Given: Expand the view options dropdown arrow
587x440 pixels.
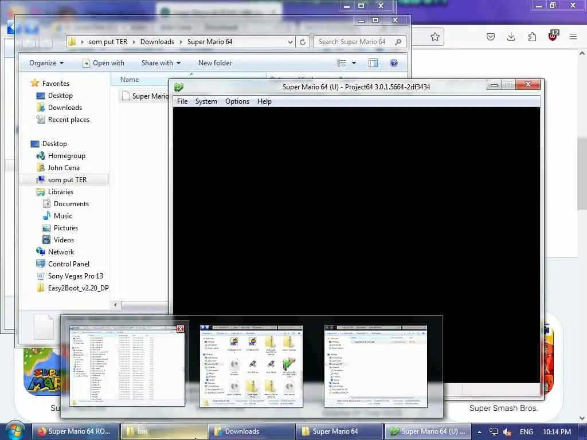Looking at the screenshot, I should [x=354, y=63].
